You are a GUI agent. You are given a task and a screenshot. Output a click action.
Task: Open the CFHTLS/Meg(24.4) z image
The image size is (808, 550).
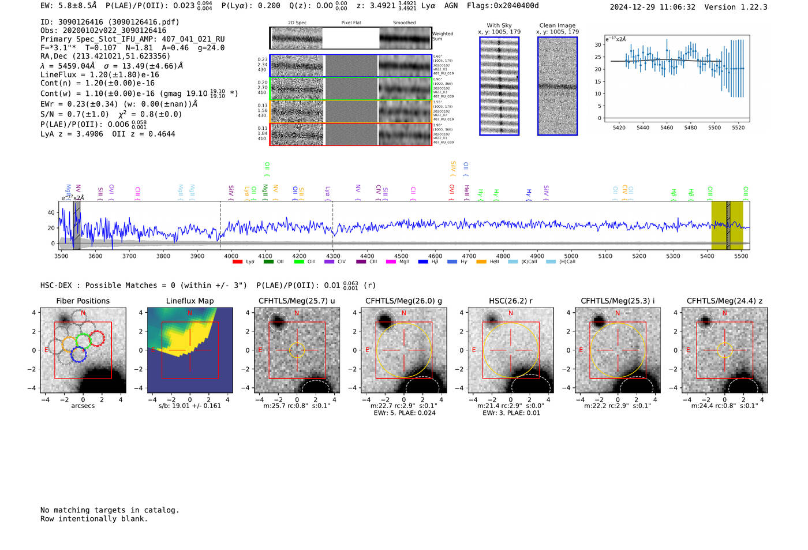pos(725,350)
